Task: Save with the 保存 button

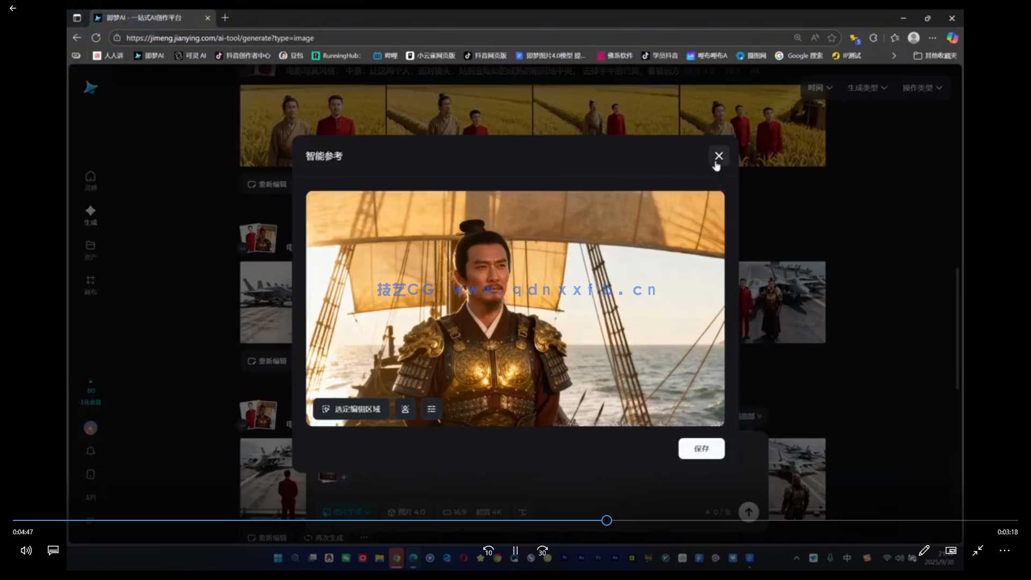Action: click(x=701, y=448)
